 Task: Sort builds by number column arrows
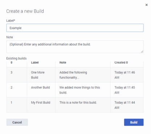point(12,62)
